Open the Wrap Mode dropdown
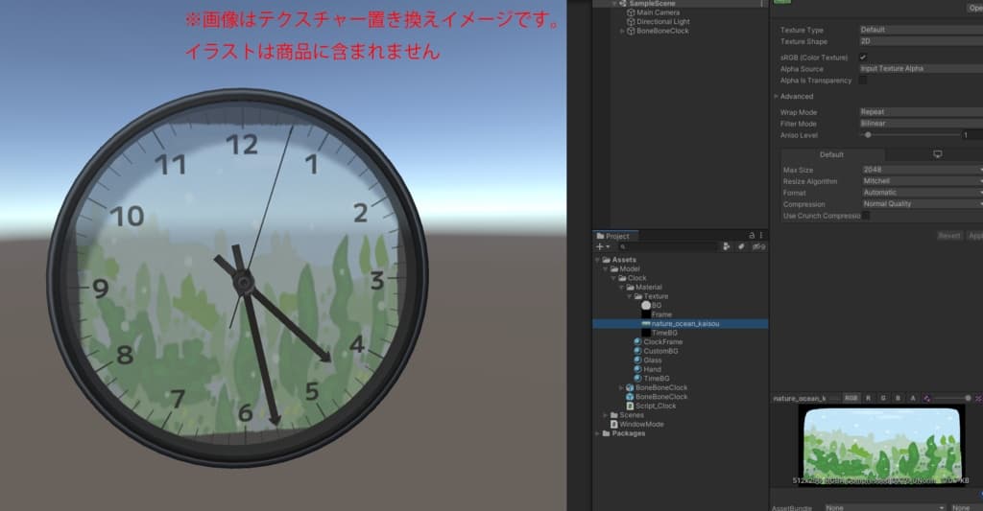This screenshot has height=511, width=983. [921, 112]
